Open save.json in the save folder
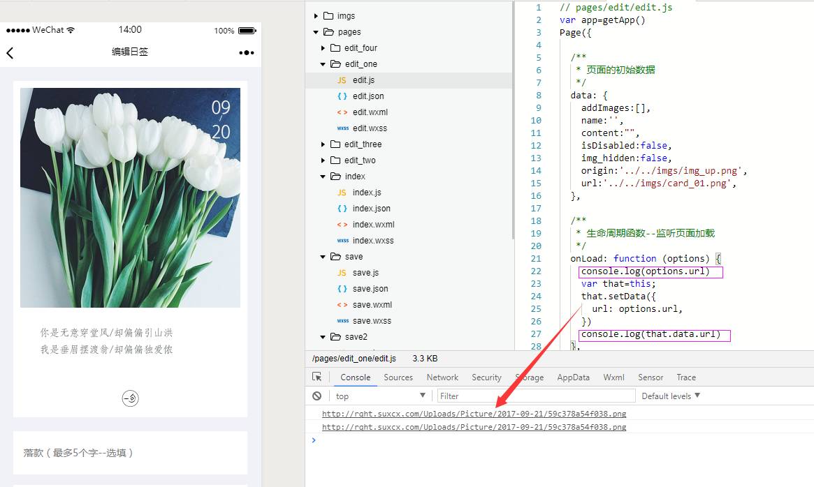814x487 pixels. [370, 289]
